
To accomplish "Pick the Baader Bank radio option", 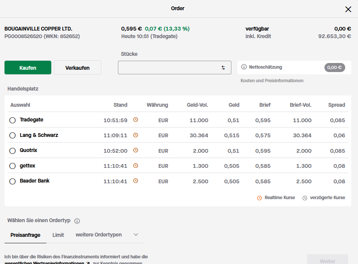I will (12, 181).
